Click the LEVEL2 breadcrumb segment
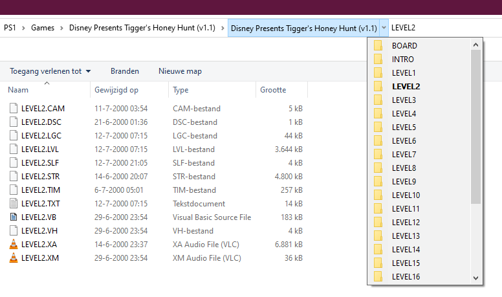Screen dimensions: 502x297 (403, 28)
